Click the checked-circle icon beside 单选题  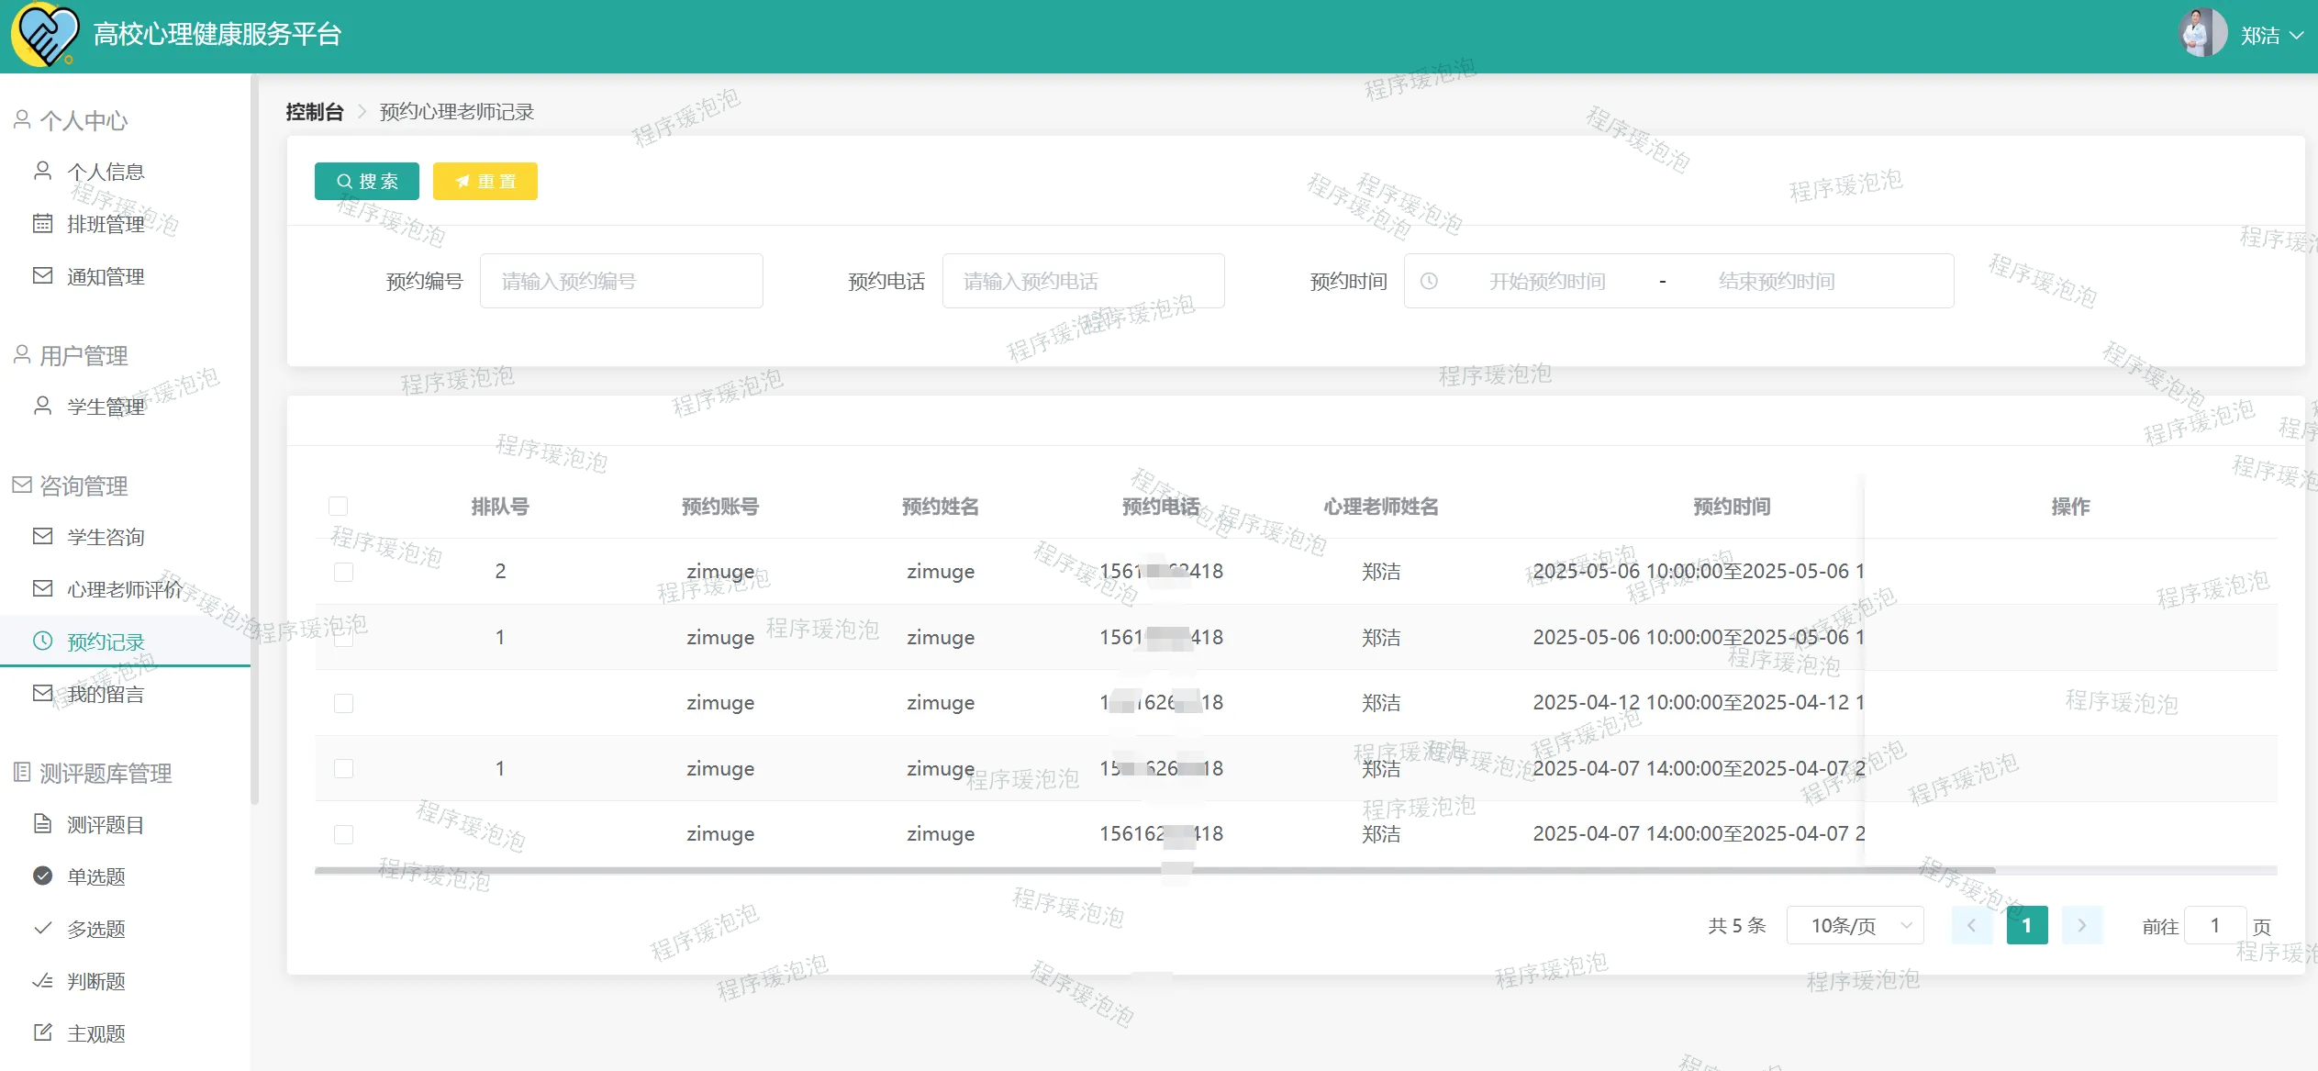43,876
